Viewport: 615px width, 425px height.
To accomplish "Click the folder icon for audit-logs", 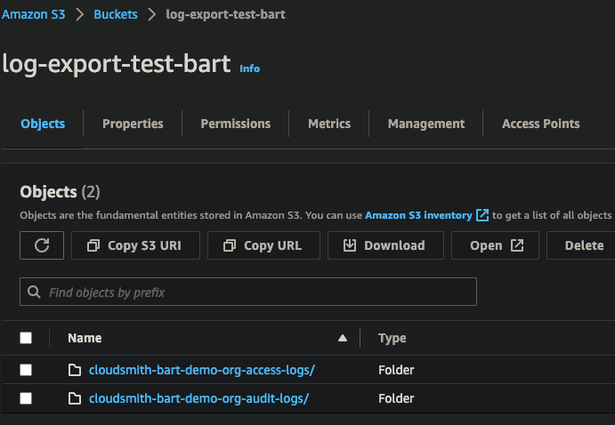I will tap(76, 398).
